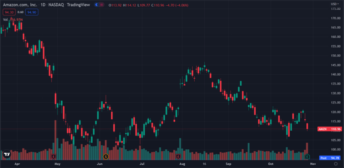Viewport: 344px width, 168px height.
Task: Open the June stock split marker
Action: [x=106, y=157]
